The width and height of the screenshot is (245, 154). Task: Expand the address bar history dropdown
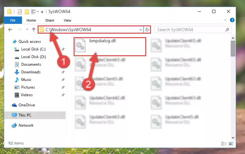(141, 30)
